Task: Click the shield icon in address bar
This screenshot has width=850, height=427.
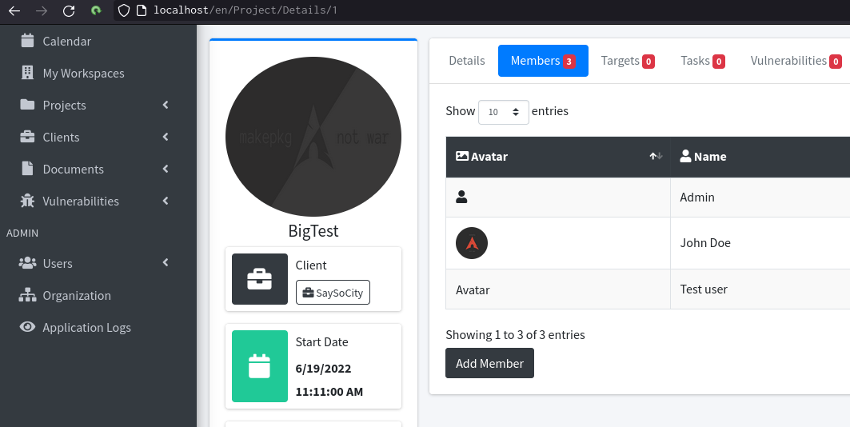Action: tap(124, 10)
